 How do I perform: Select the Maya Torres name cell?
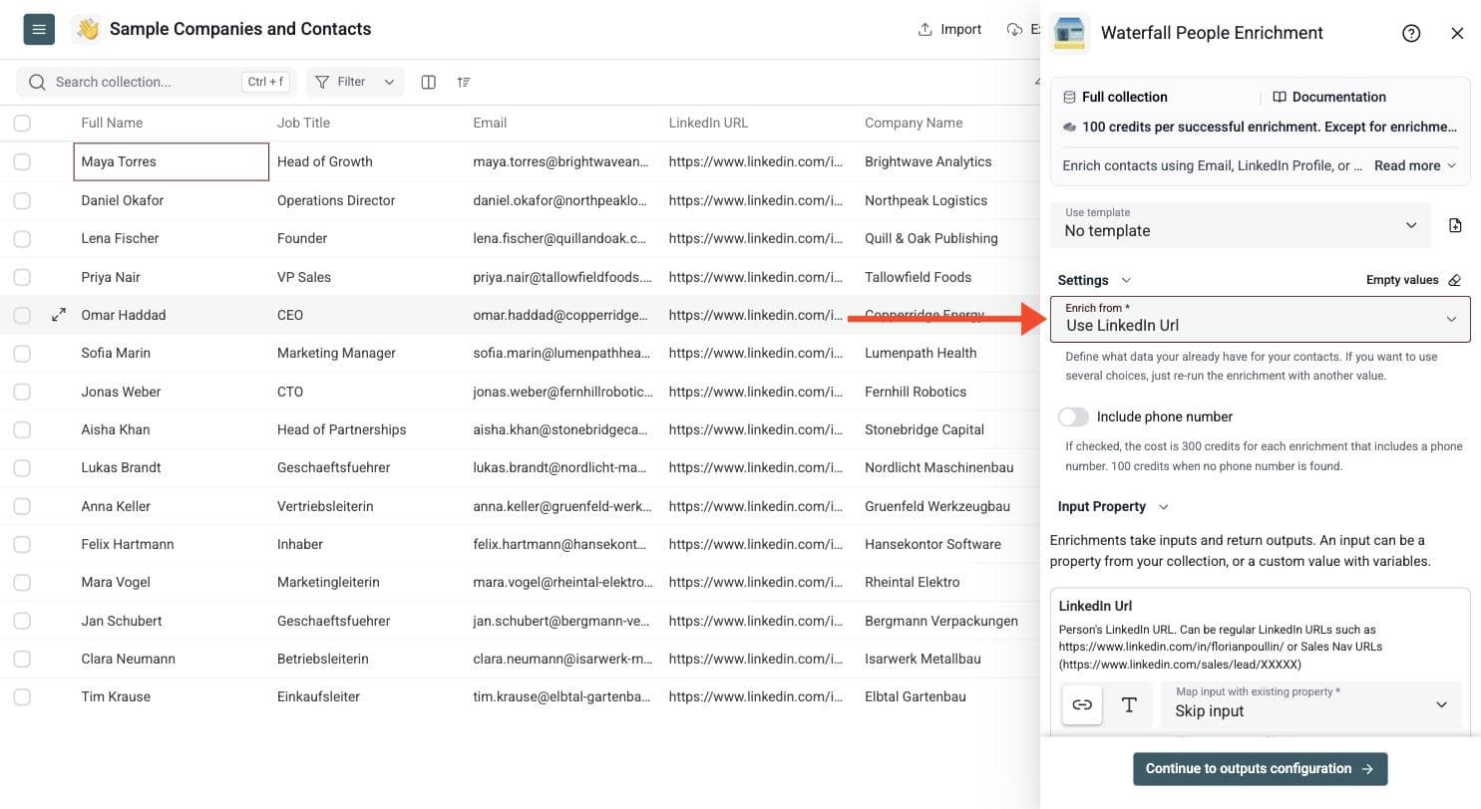(x=172, y=162)
